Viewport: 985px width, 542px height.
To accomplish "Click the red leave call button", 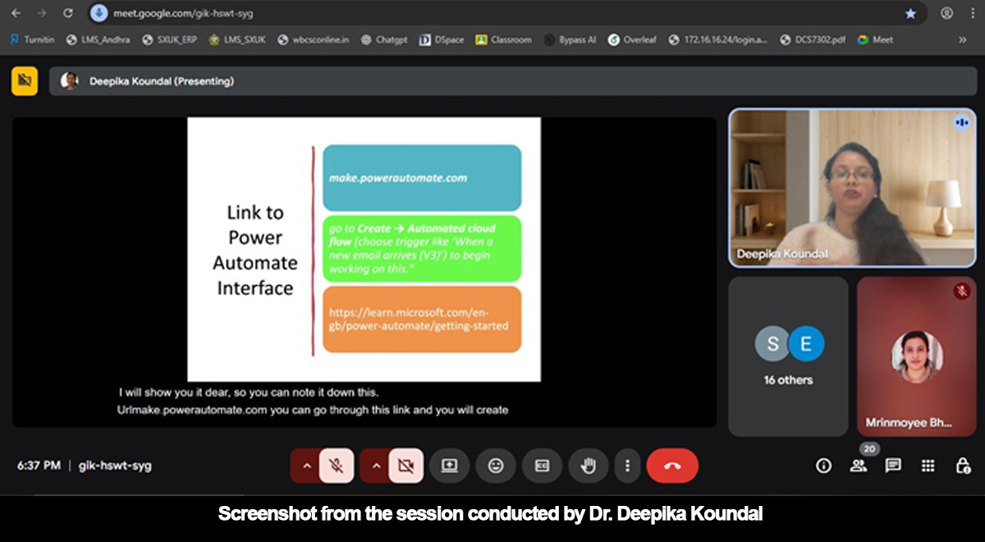I will [672, 466].
